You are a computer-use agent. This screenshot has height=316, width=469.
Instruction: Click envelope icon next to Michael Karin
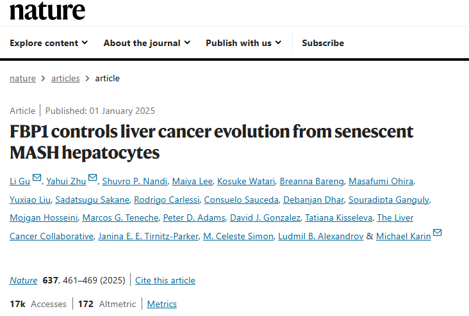pyautogui.click(x=437, y=232)
